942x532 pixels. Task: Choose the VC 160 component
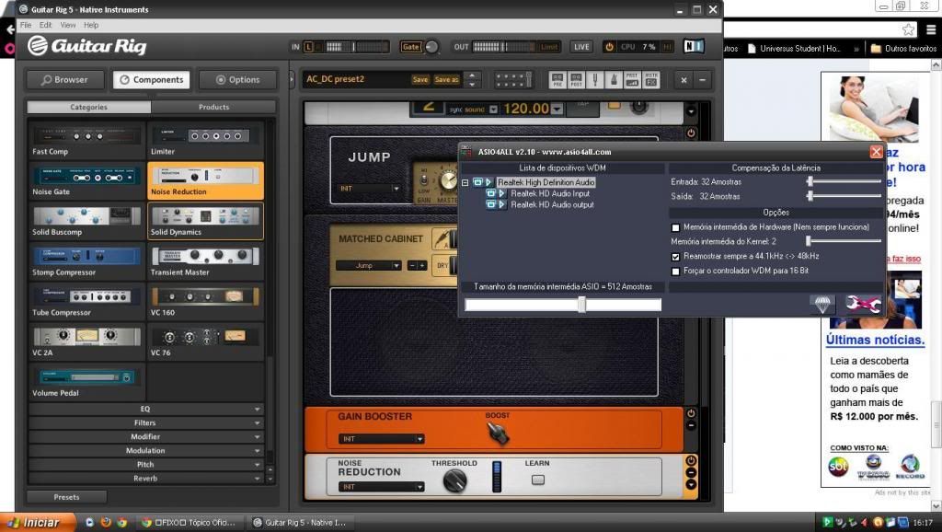pyautogui.click(x=205, y=301)
